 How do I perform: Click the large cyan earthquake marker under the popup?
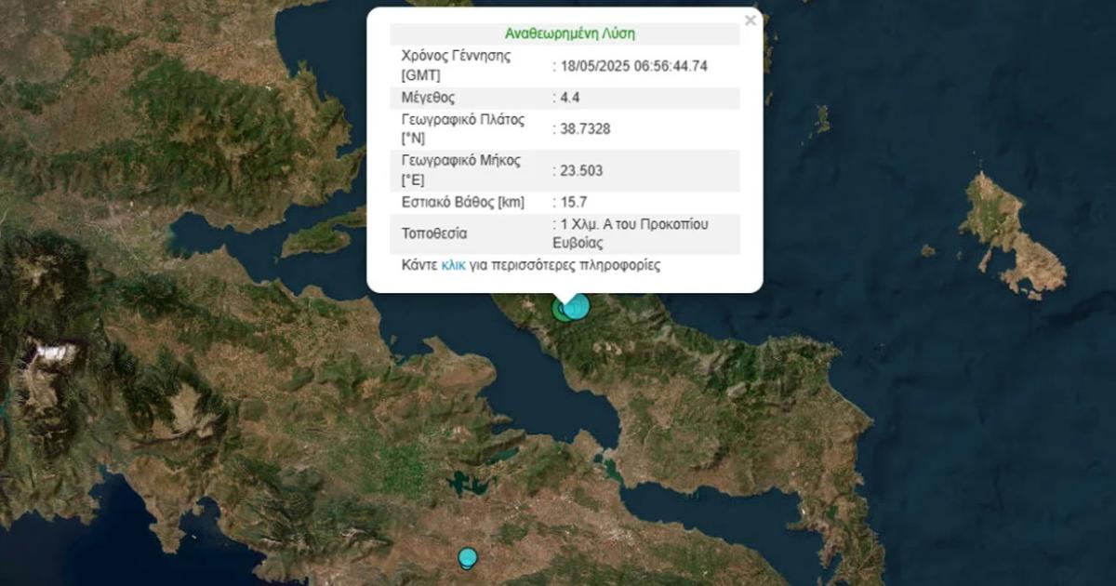tap(578, 306)
